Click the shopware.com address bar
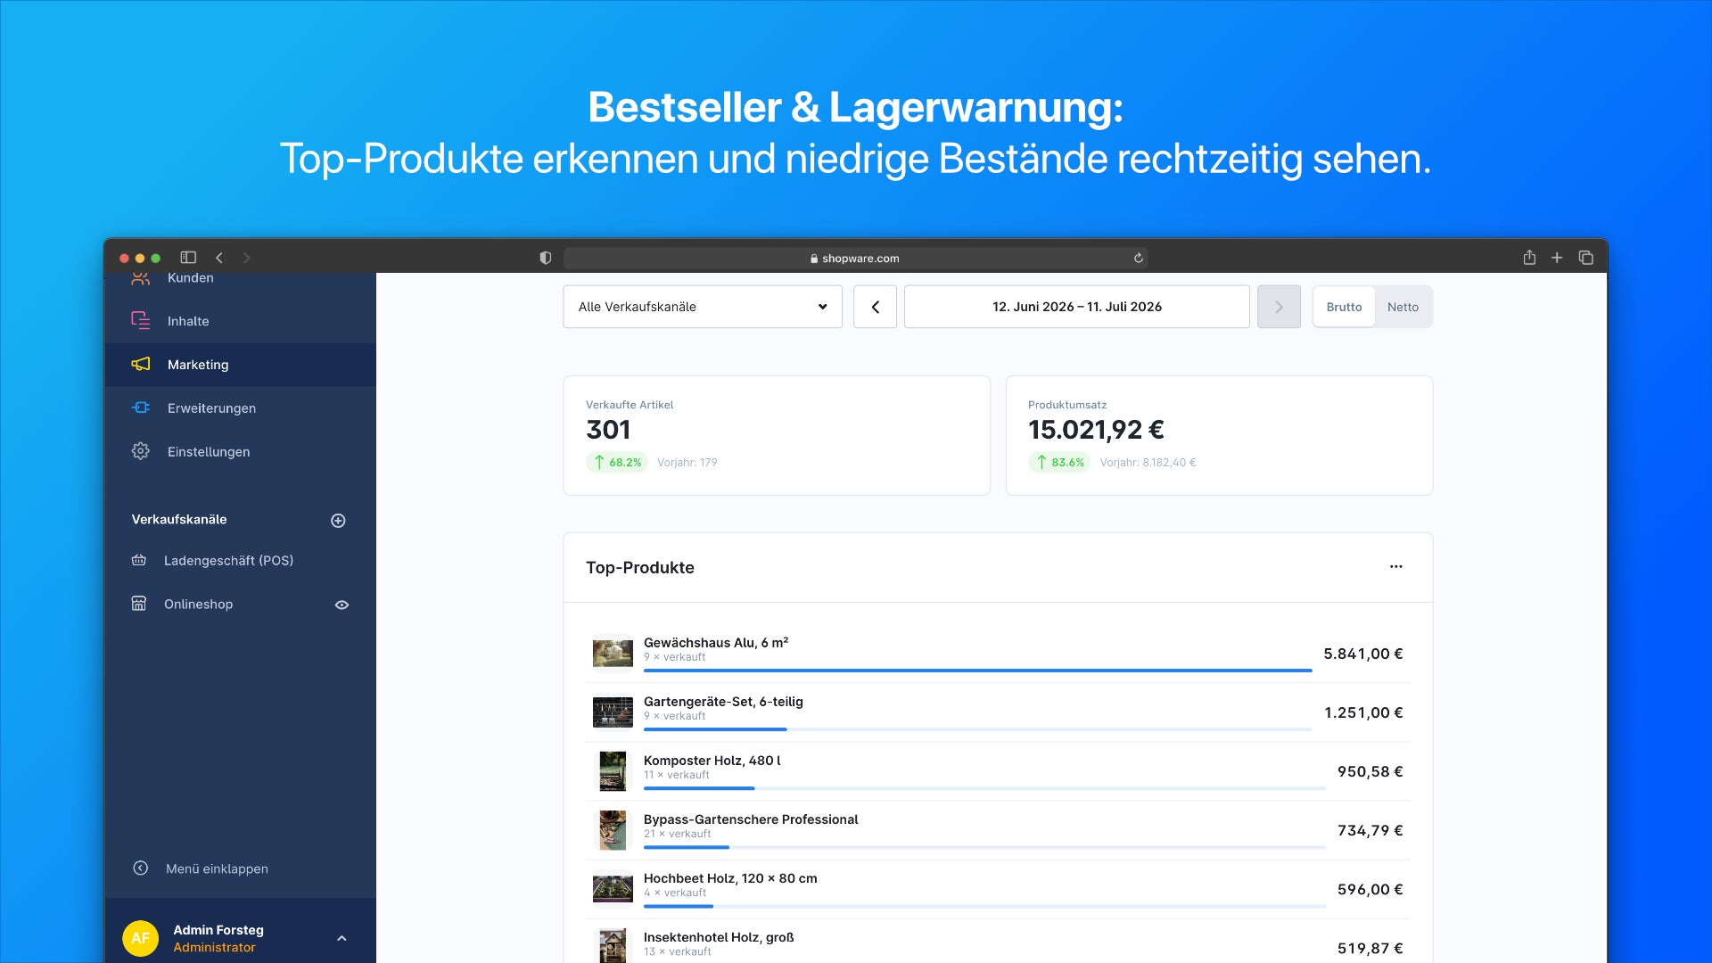The image size is (1712, 963). coord(855,259)
